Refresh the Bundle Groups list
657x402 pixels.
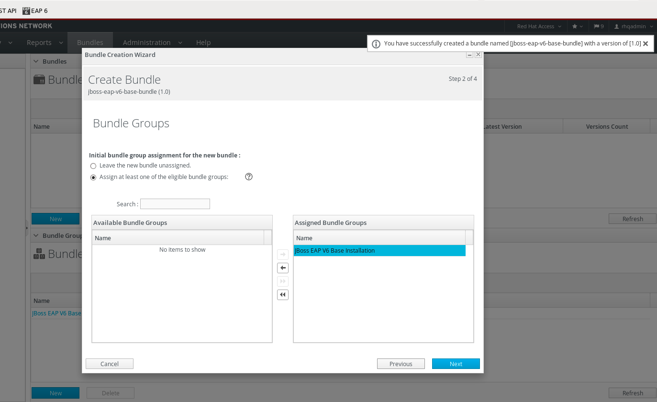(633, 393)
